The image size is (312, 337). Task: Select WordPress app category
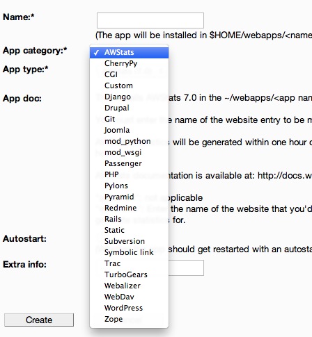pos(129,308)
